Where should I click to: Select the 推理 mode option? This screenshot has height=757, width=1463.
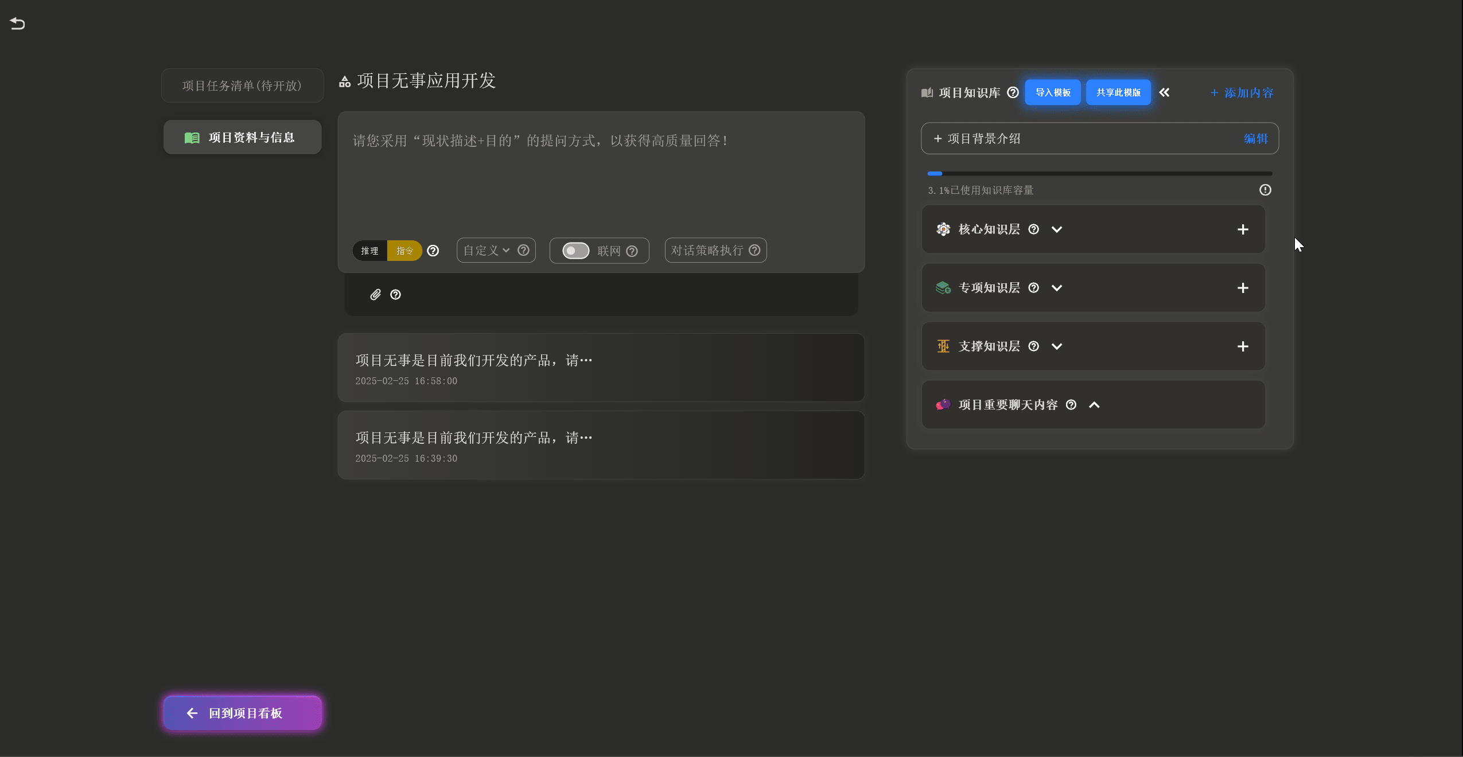point(369,251)
